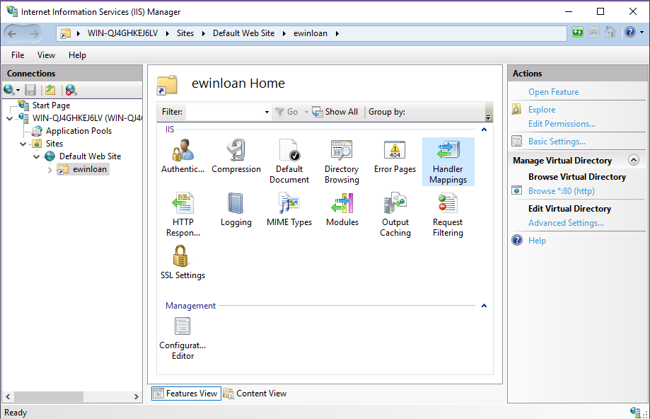The width and height of the screenshot is (650, 419).
Task: Click the Back navigation arrow
Action: pyautogui.click(x=13, y=33)
